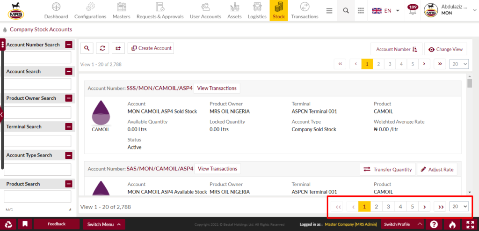Collapse Account Search filter
The image size is (479, 231).
point(69,72)
